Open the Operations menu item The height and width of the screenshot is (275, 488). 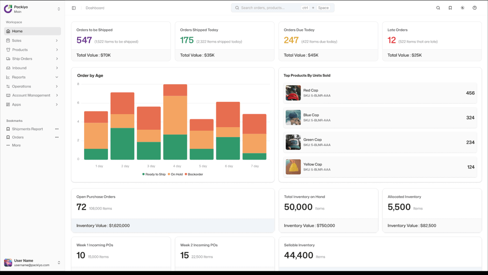click(32, 86)
